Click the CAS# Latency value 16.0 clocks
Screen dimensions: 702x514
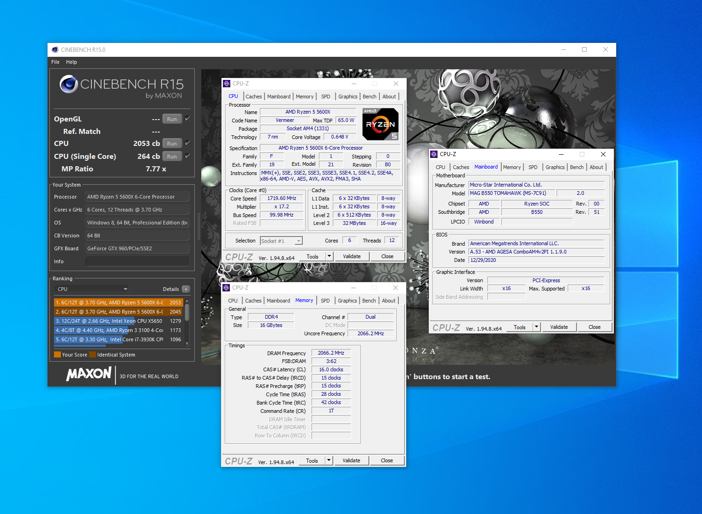click(x=331, y=369)
